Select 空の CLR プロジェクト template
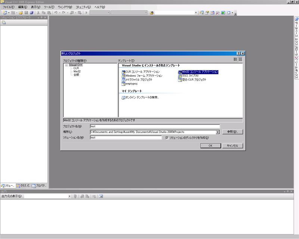299x239 pixels. point(192,80)
